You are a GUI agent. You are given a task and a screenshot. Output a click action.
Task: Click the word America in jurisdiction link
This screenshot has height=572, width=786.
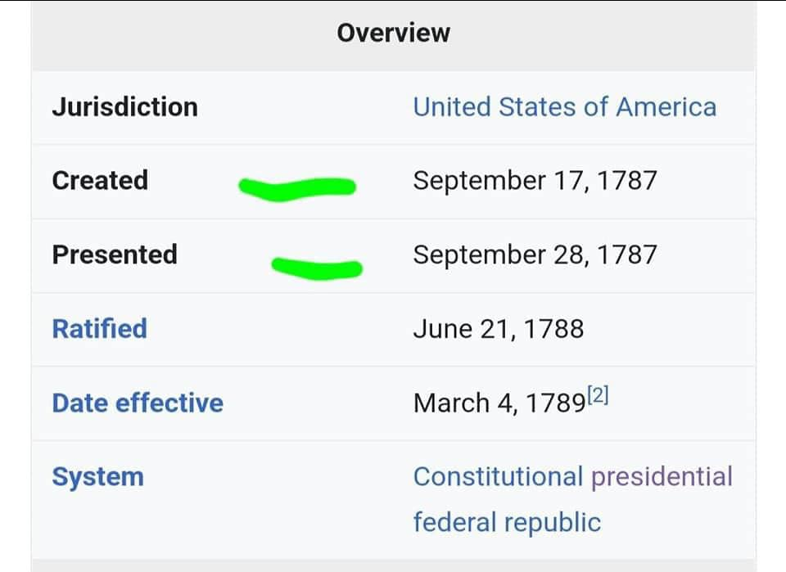coord(666,107)
